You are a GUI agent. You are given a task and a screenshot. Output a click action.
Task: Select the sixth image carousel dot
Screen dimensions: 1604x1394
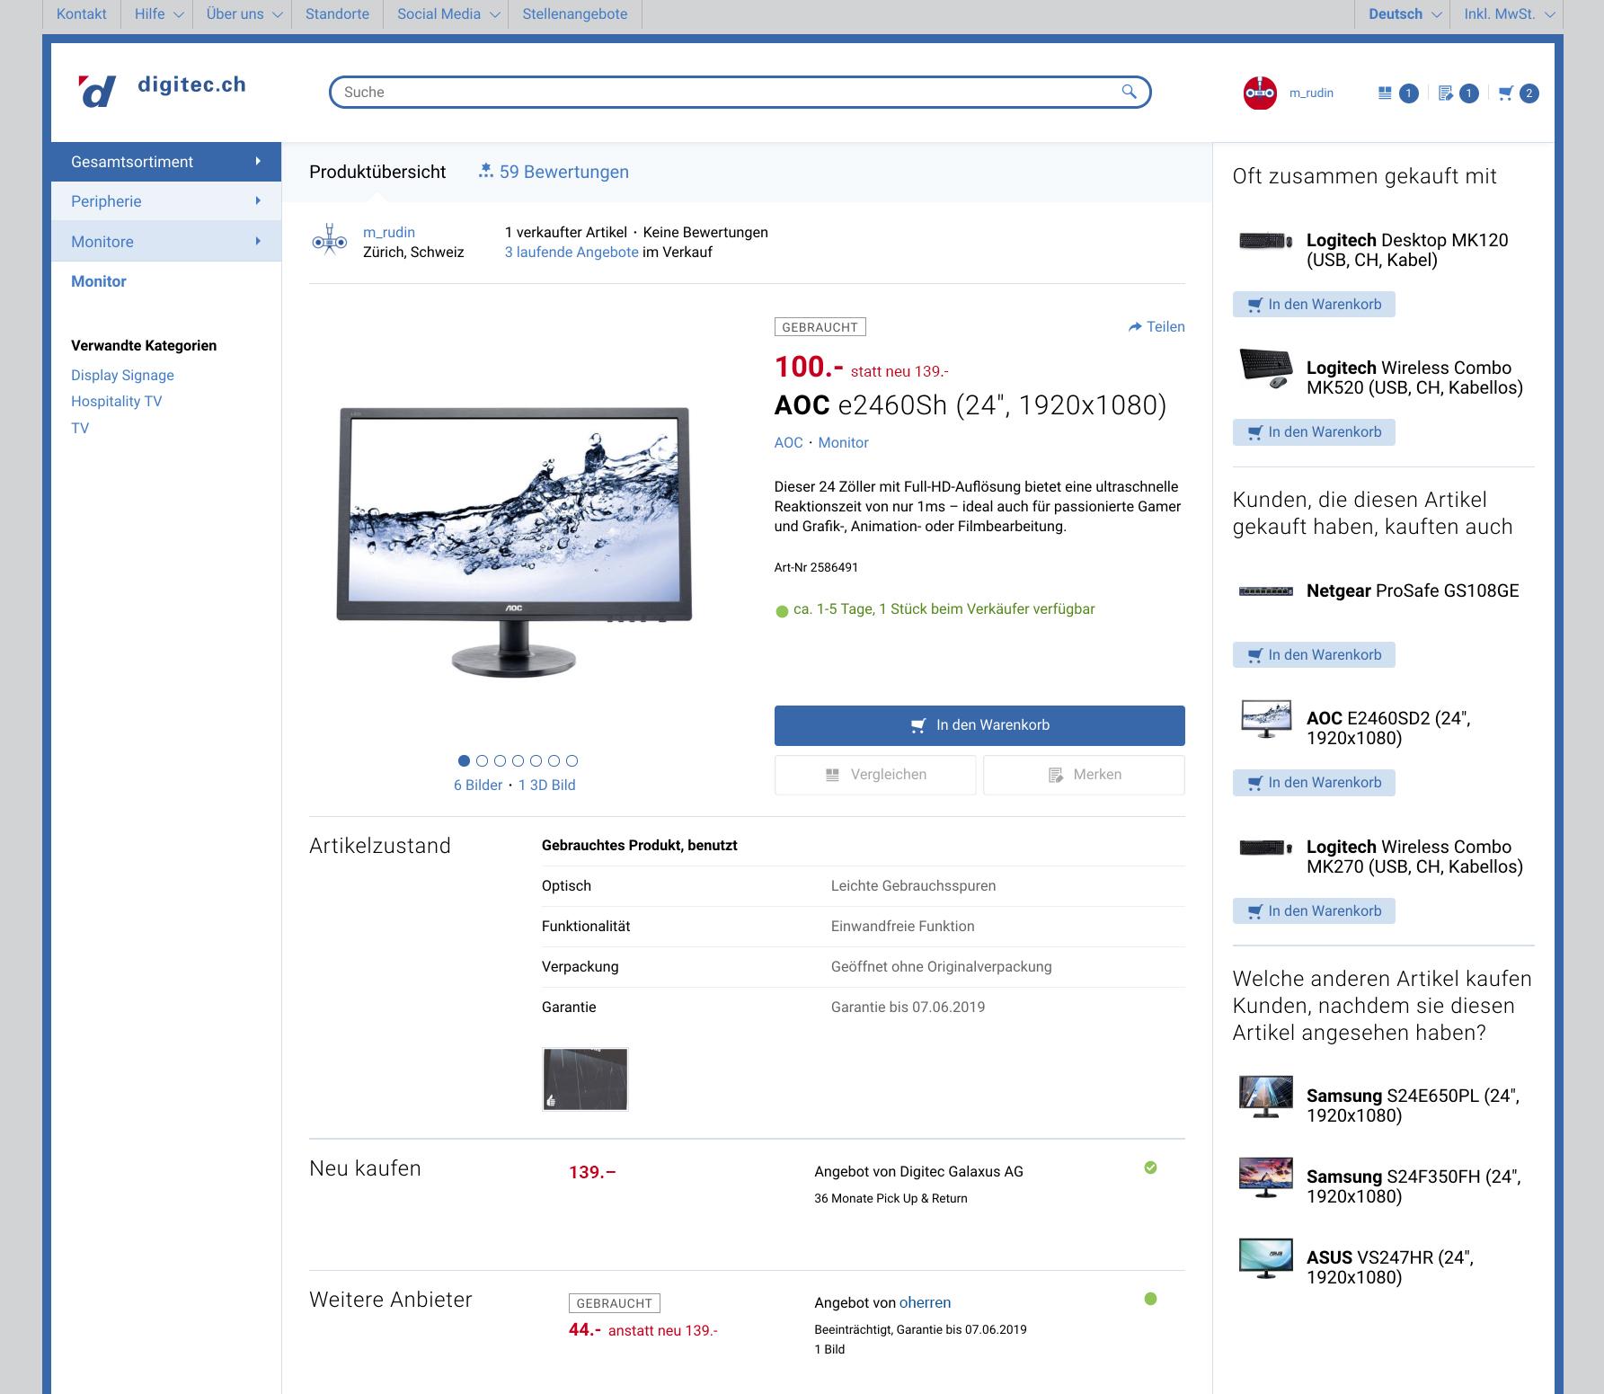click(x=554, y=760)
